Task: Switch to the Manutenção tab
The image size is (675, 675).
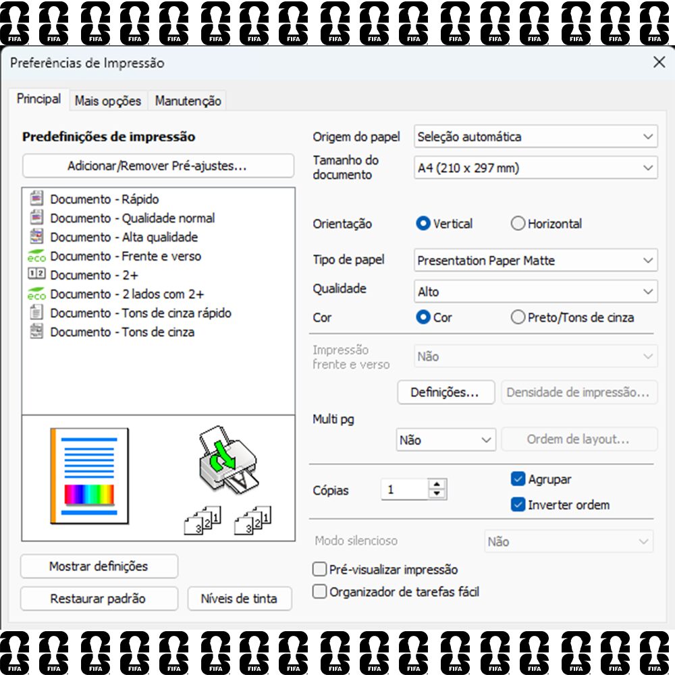Action: coord(188,101)
